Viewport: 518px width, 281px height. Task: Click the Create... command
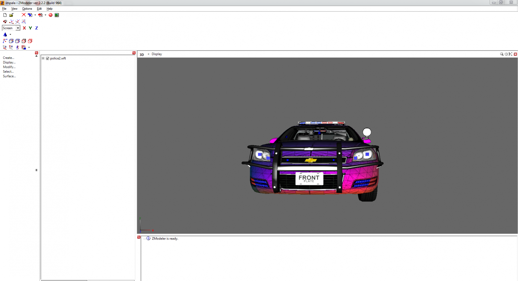tap(9, 58)
